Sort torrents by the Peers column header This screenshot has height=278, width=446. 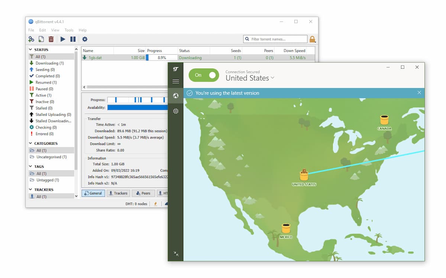tap(258, 50)
